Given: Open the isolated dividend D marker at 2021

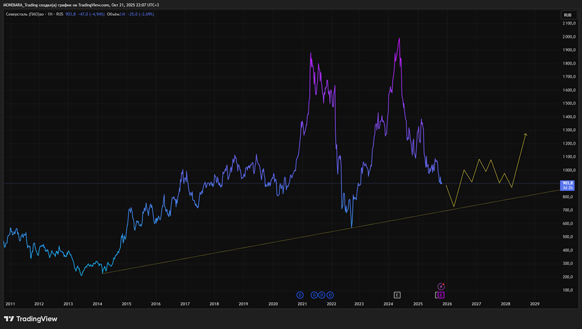Looking at the screenshot, I should [x=300, y=295].
